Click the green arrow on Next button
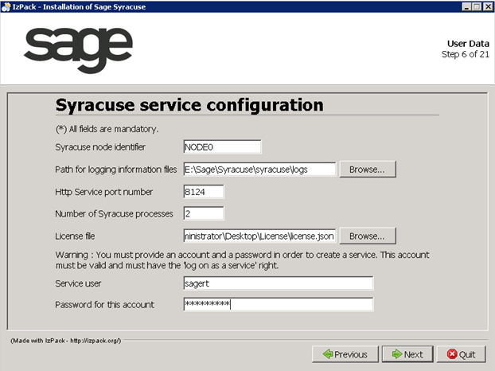Image resolution: width=495 pixels, height=371 pixels. pyautogui.click(x=397, y=354)
